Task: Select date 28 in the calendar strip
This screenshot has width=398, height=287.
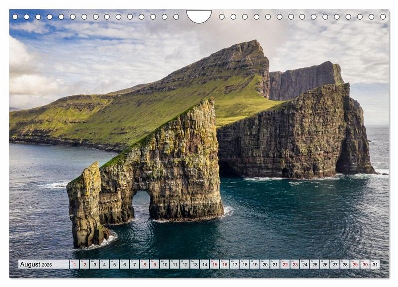Action: click(x=345, y=264)
